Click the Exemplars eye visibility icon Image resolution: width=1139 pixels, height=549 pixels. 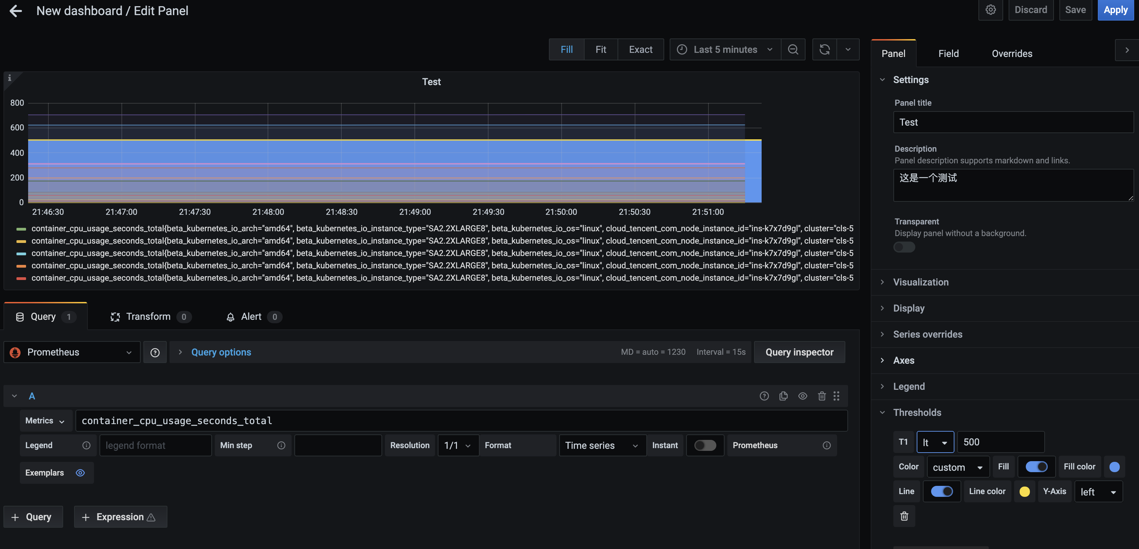[x=81, y=473]
